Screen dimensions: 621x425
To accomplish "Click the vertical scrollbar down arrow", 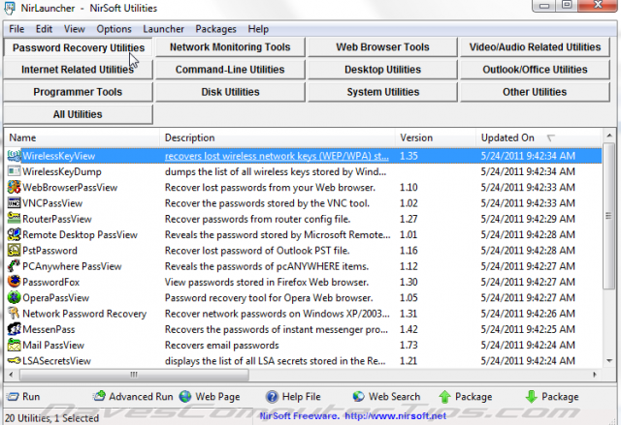I will coord(609,360).
